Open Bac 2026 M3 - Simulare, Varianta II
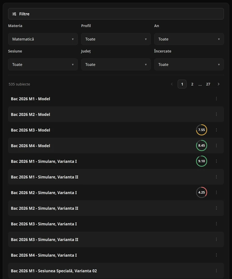Viewport: 232px width, 279px height. point(116,240)
